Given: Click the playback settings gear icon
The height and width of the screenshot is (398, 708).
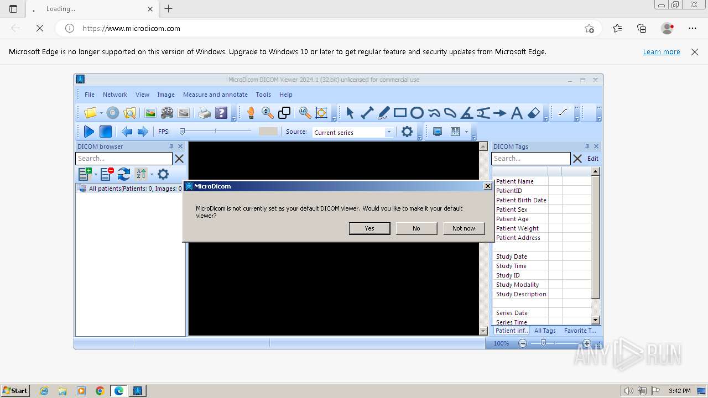Looking at the screenshot, I should click(407, 132).
